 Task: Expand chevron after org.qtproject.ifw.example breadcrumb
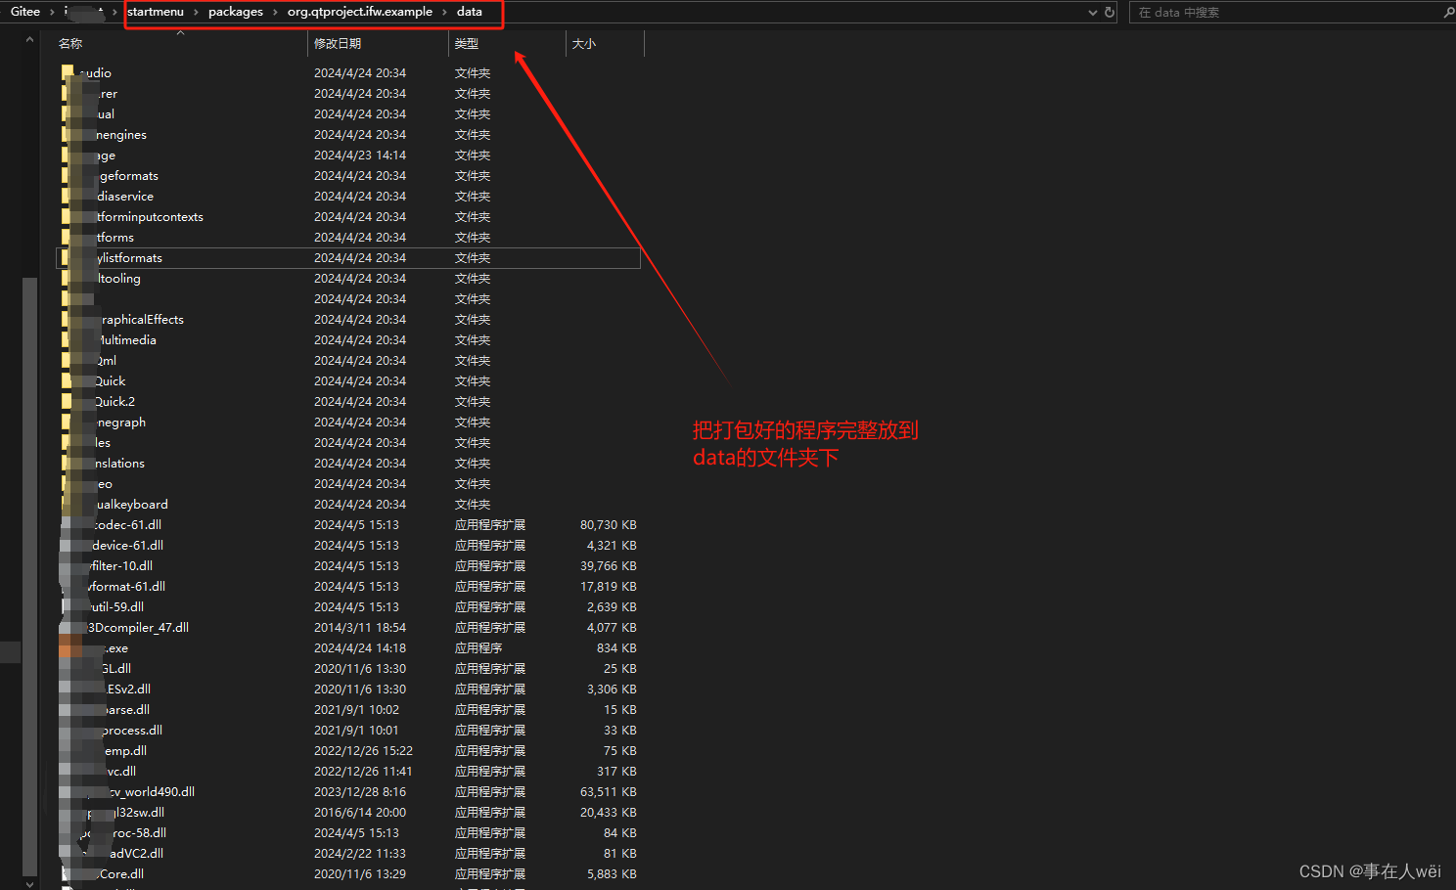pos(444,12)
